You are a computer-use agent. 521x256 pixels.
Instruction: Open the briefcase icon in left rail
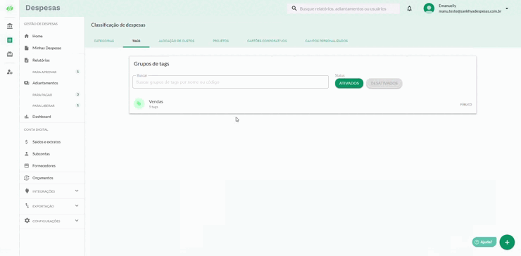(10, 54)
